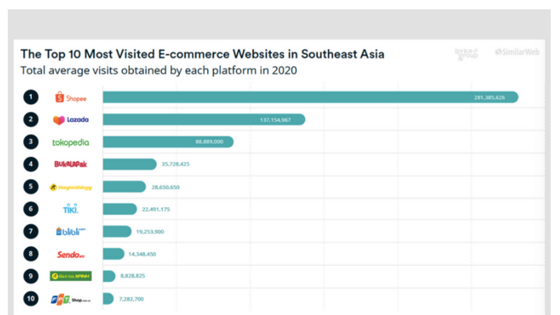Image resolution: width=560 pixels, height=315 pixels.
Task: Click the Sendo logo
Action: tap(70, 254)
